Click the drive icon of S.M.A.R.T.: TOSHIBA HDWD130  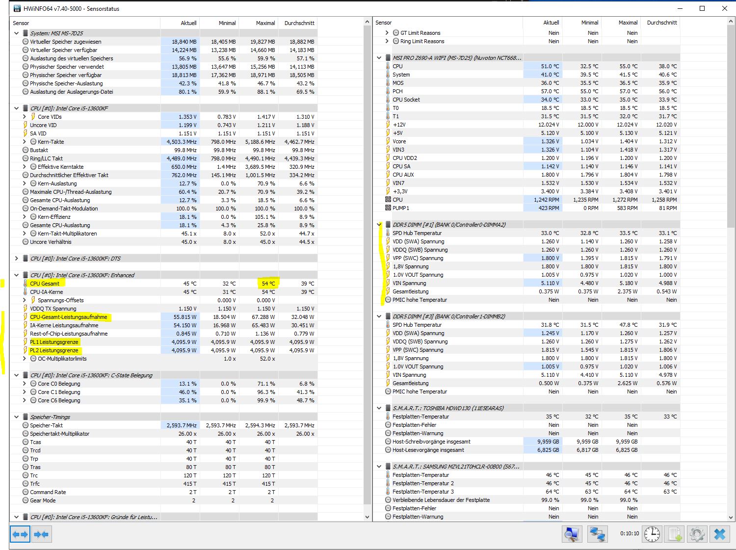pyautogui.click(x=388, y=408)
